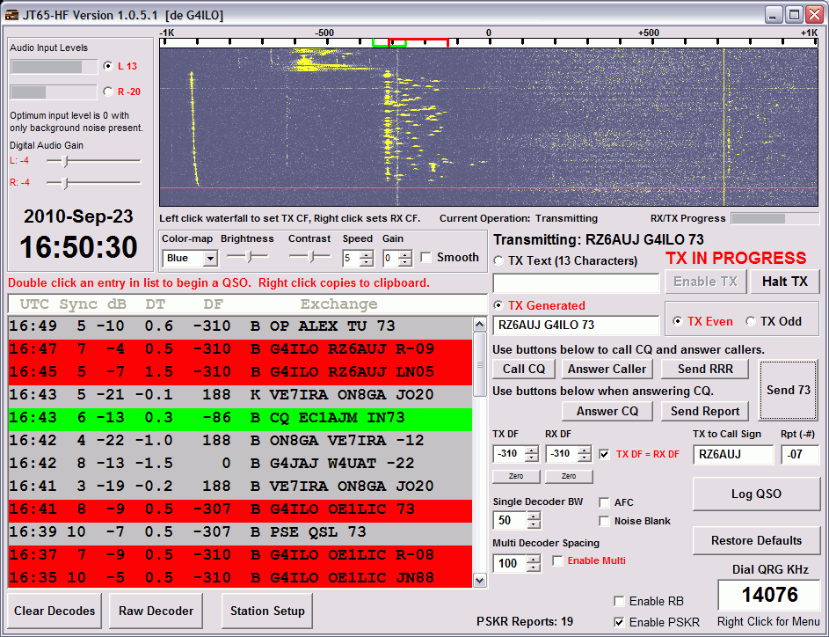Viewport: 829px width, 637px height.
Task: Increase the waterfall Gain spinner
Action: pyautogui.click(x=405, y=254)
